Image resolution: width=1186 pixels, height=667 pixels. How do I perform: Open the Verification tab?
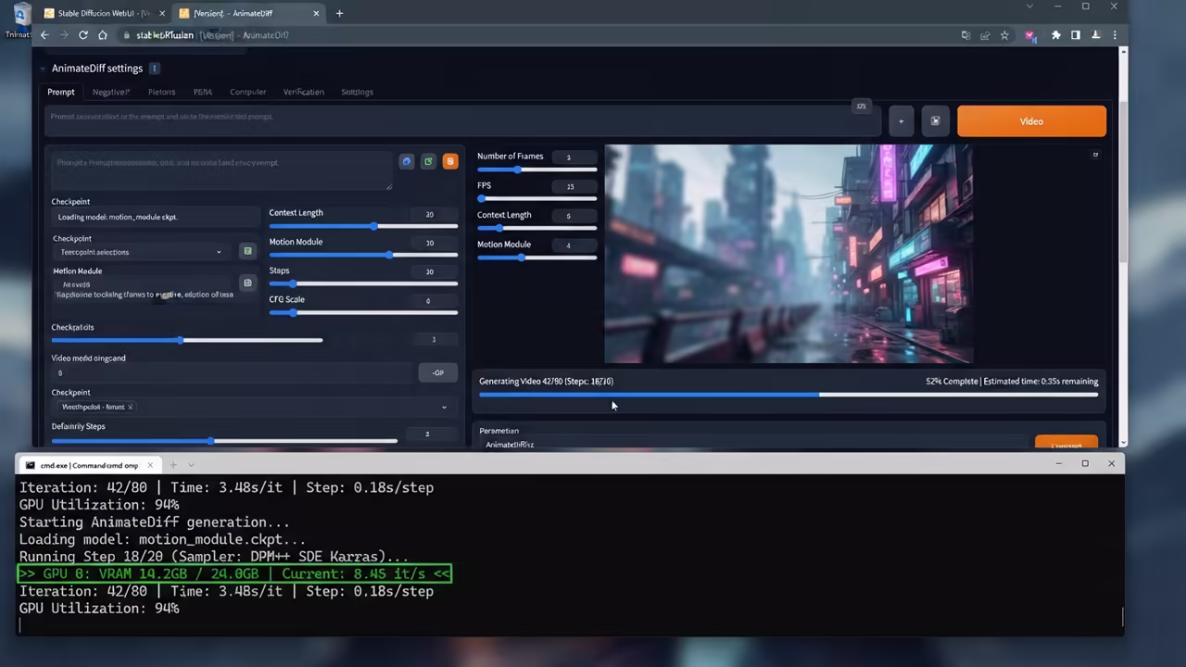(304, 92)
